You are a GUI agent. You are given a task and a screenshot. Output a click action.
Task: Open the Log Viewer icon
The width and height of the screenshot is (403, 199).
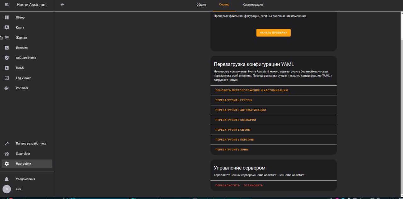click(7, 78)
